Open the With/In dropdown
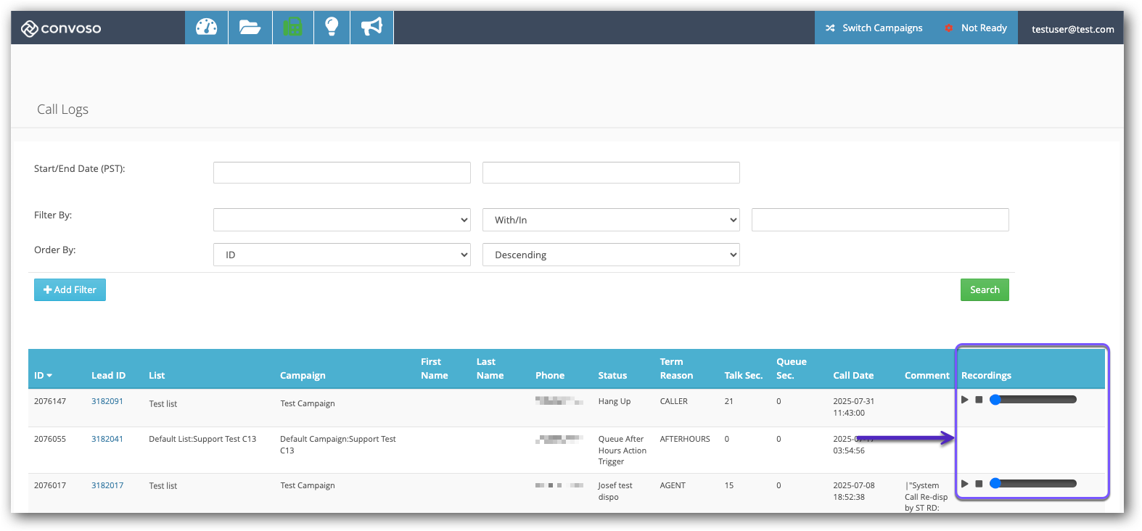Viewport: 1142px width, 531px height. pyautogui.click(x=611, y=220)
